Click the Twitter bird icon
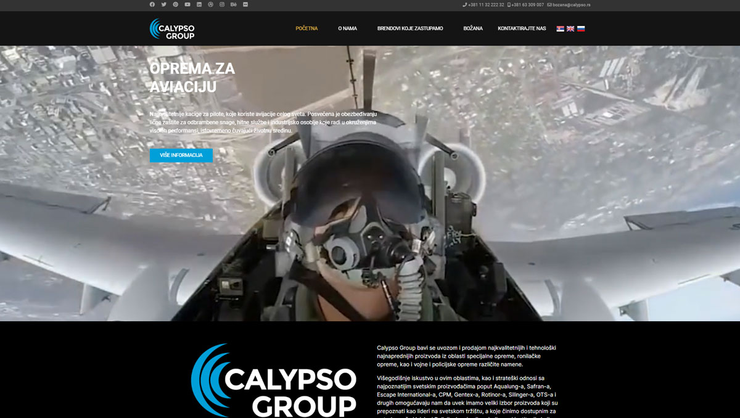This screenshot has height=418, width=740. (164, 4)
